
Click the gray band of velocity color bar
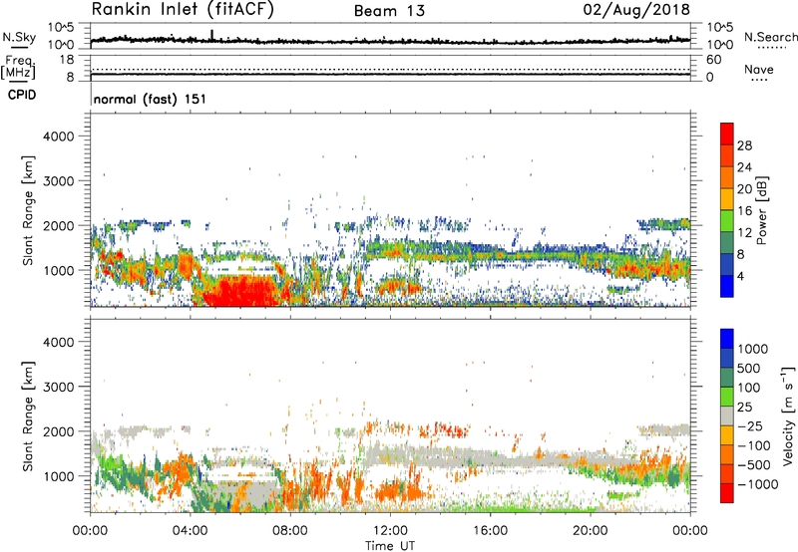[727, 416]
